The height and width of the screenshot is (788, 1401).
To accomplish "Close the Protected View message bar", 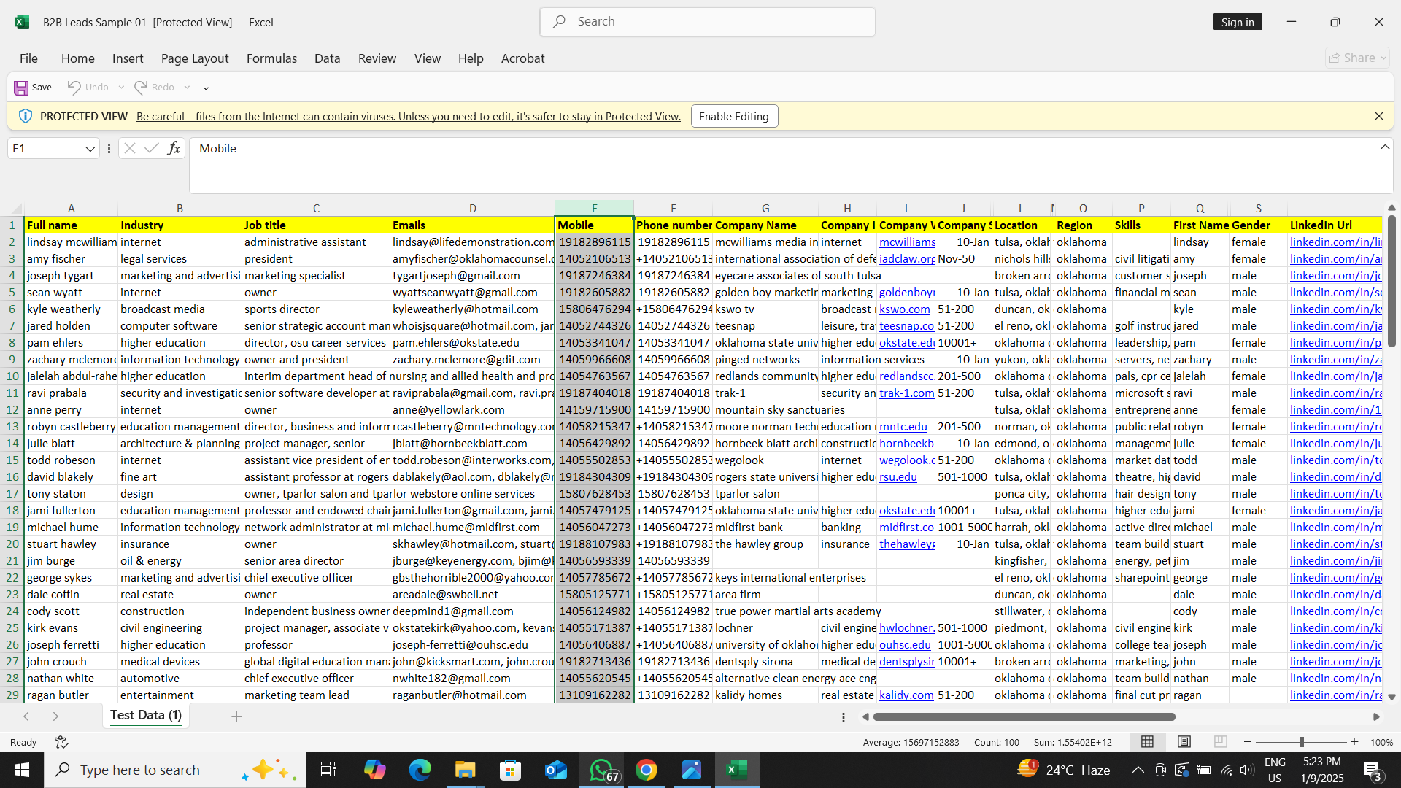I will click(x=1378, y=116).
